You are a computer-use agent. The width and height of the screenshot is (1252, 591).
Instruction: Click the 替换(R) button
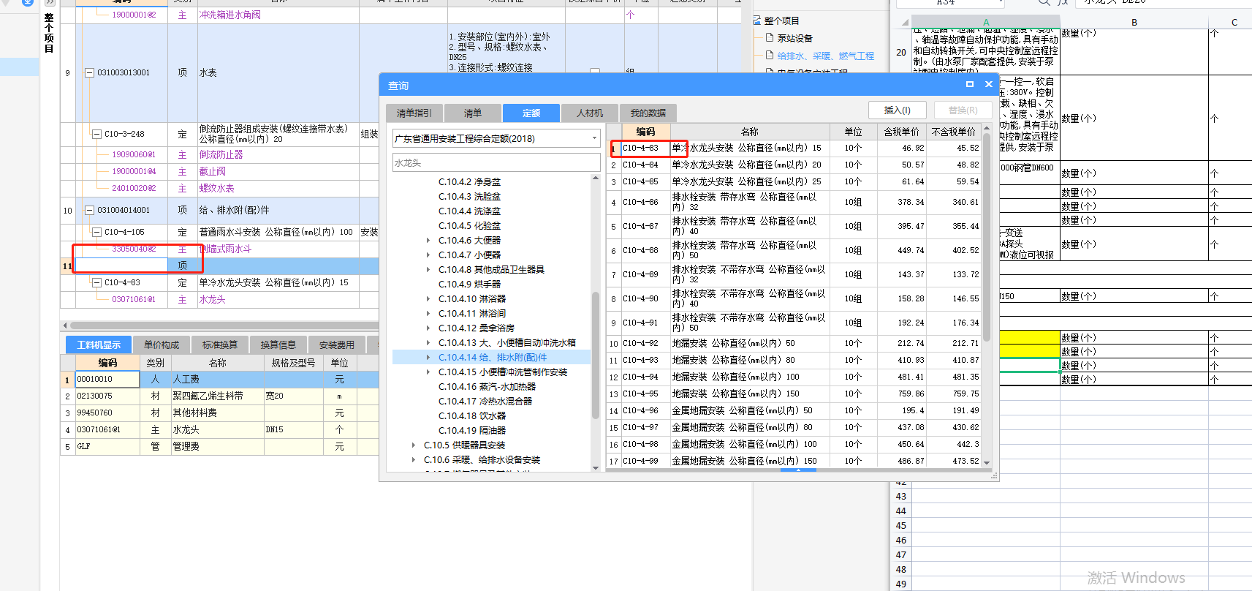click(963, 110)
